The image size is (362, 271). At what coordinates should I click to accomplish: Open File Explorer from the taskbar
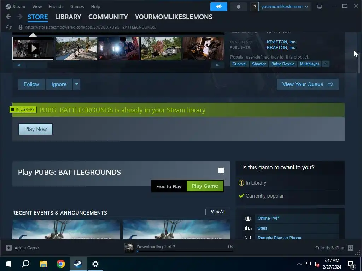43,264
